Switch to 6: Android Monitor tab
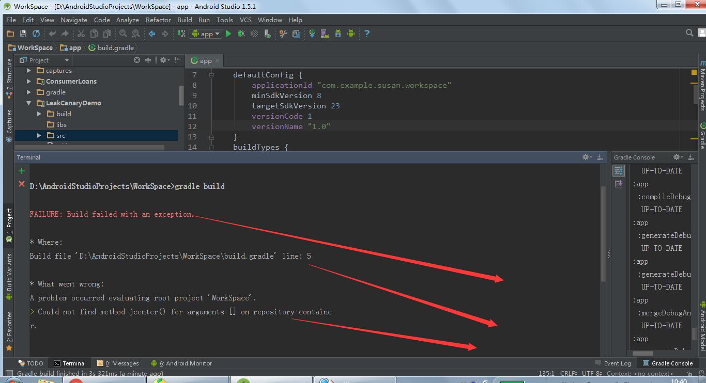706x383 pixels. click(181, 363)
